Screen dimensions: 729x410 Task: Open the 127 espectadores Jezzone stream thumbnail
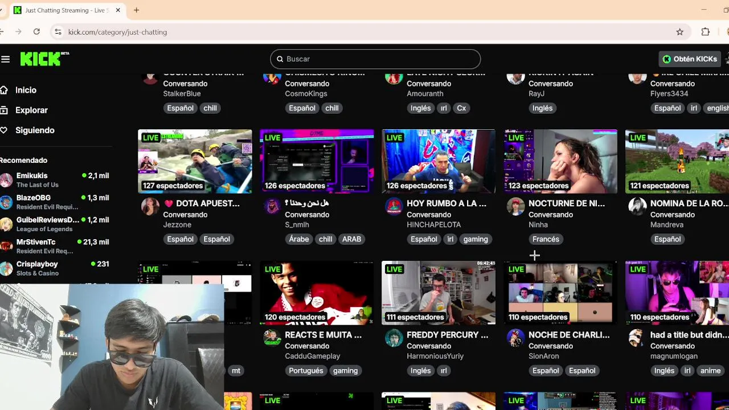click(195, 161)
